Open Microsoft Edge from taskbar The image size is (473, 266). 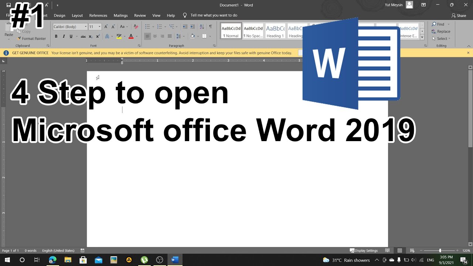(52, 260)
